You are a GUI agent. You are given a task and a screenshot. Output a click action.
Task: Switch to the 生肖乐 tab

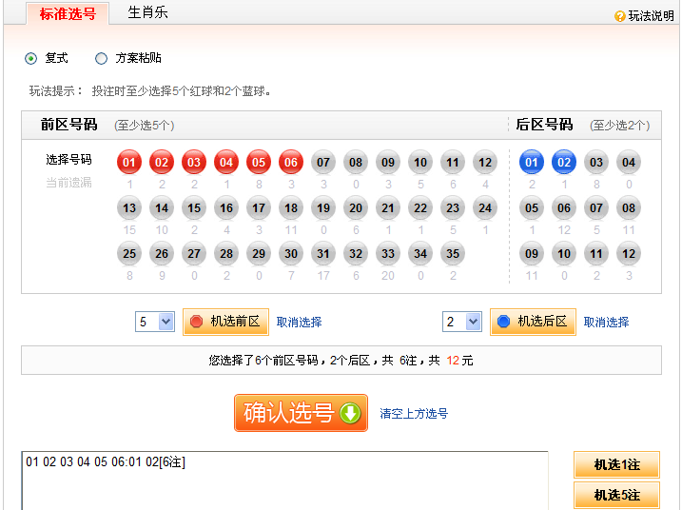tap(147, 12)
